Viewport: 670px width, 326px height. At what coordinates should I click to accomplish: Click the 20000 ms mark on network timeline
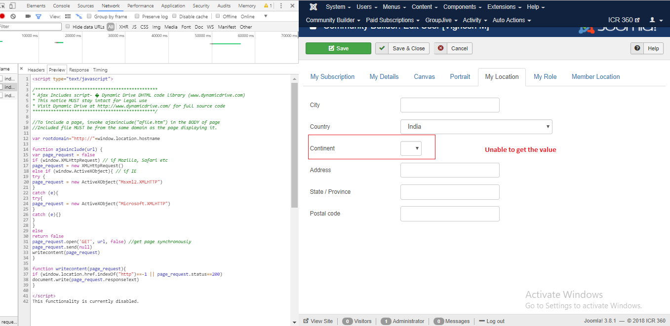pyautogui.click(x=73, y=36)
